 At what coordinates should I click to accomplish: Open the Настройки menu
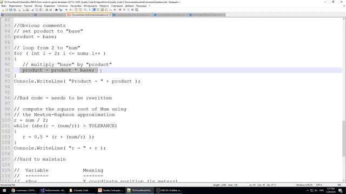pyautogui.click(x=76, y=6)
